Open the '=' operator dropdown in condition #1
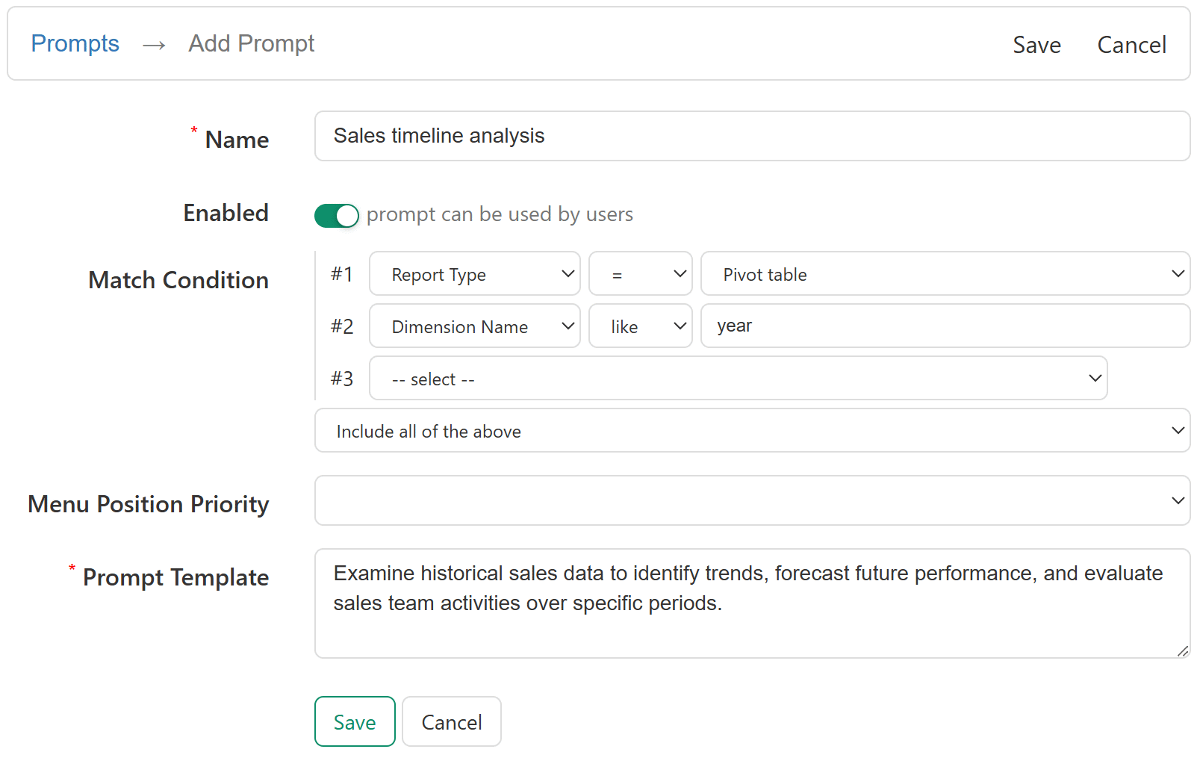 pyautogui.click(x=640, y=274)
